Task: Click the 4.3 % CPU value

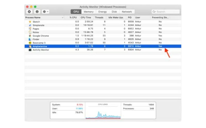Action: 77,50
